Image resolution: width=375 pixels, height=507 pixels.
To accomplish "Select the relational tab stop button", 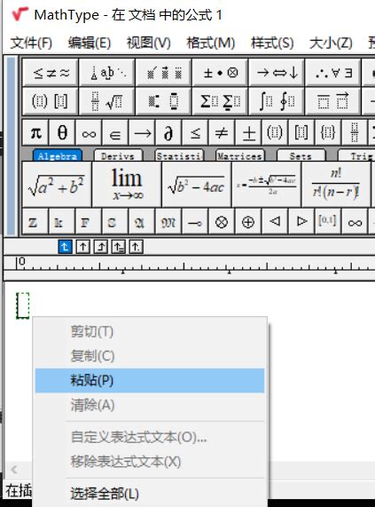I will [x=119, y=247].
